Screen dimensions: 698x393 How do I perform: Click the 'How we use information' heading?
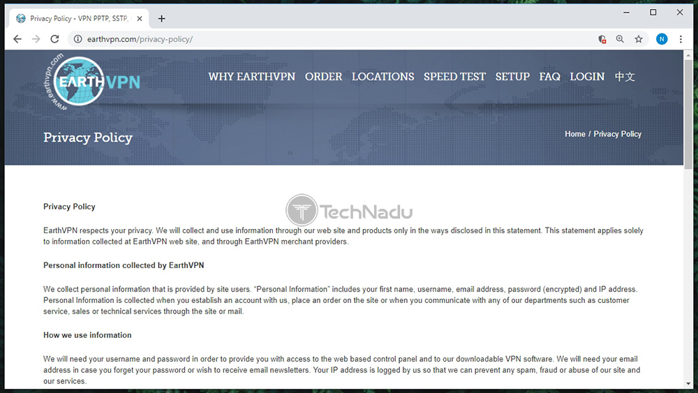(87, 335)
